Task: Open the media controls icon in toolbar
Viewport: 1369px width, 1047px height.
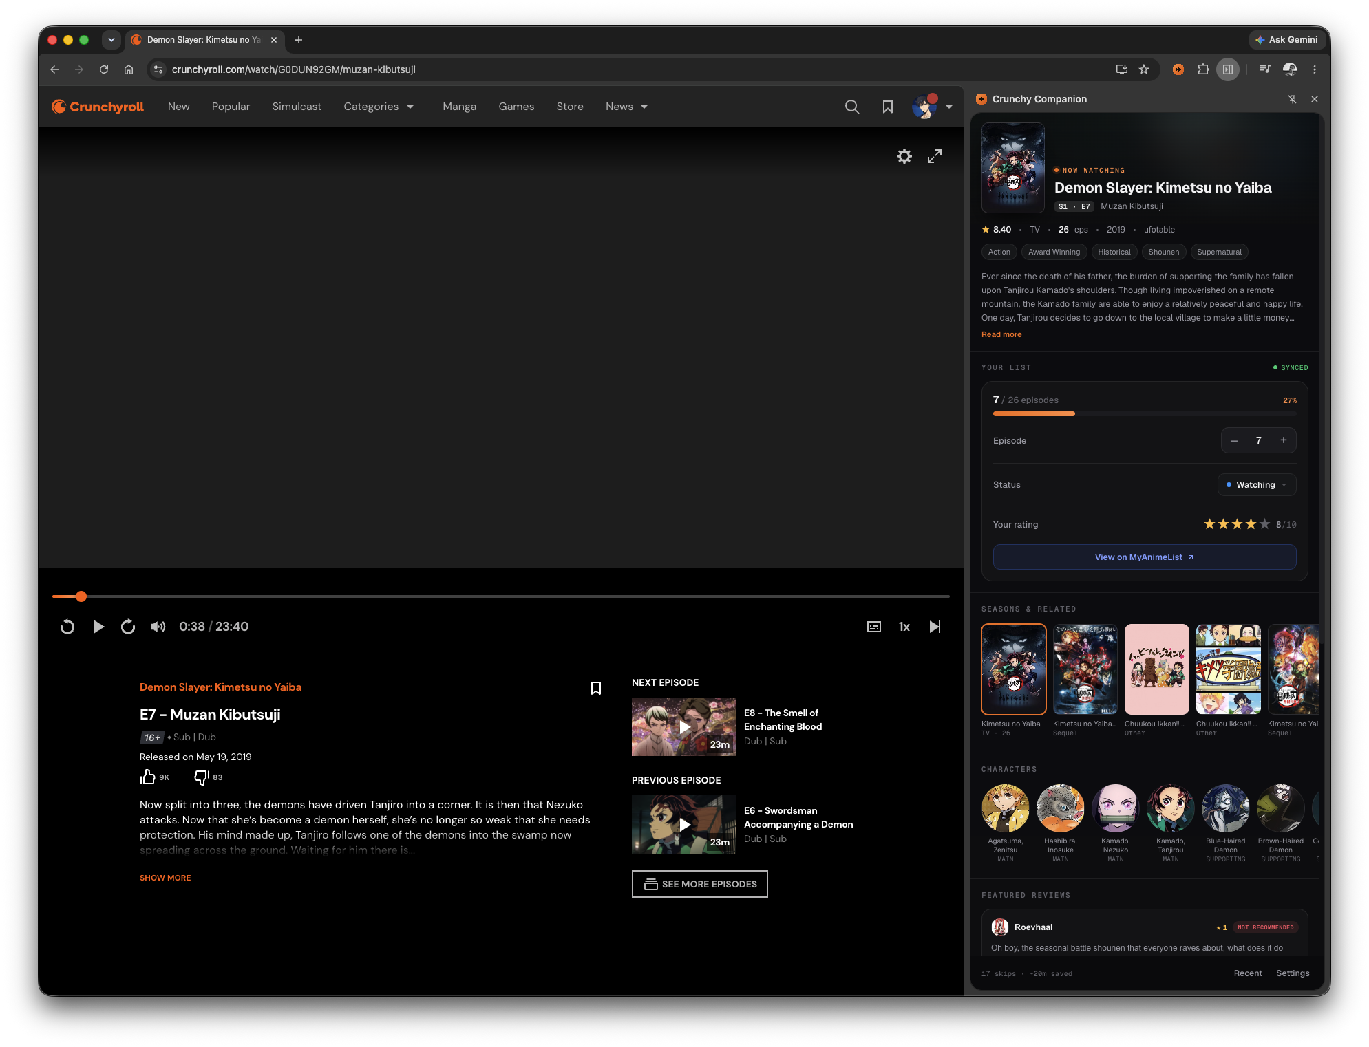Action: coord(1264,69)
